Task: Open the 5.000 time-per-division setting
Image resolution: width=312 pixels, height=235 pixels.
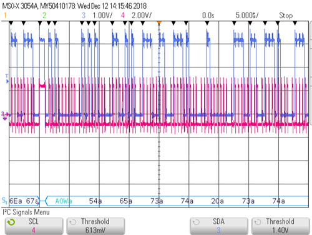Action: 247,16
